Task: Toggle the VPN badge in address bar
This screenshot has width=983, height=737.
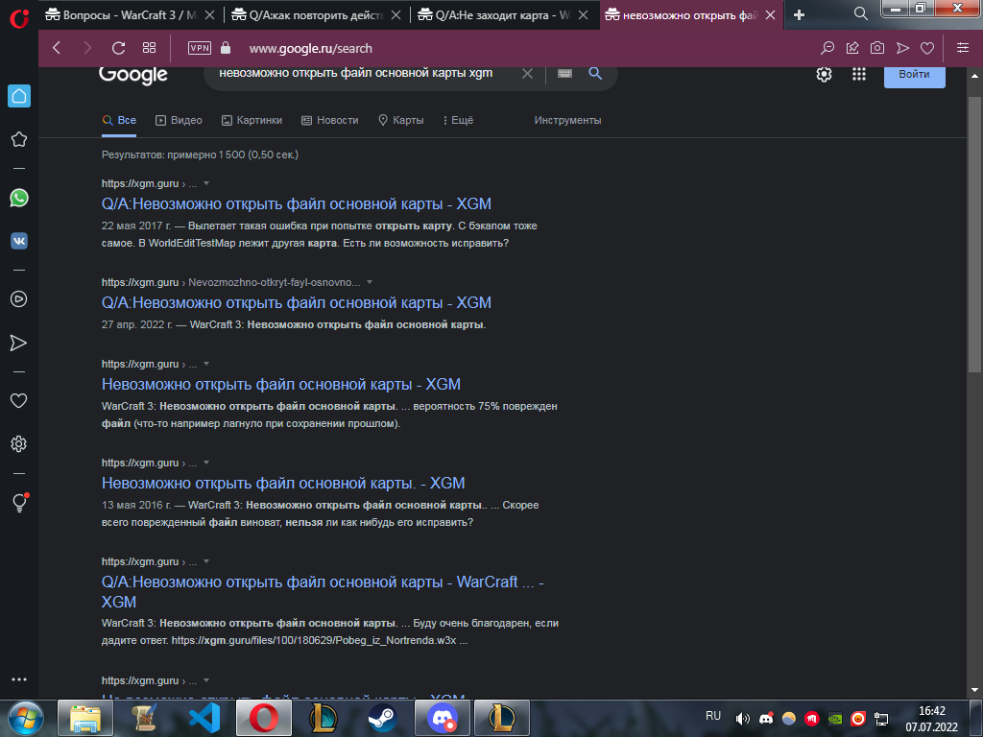Action: click(200, 48)
